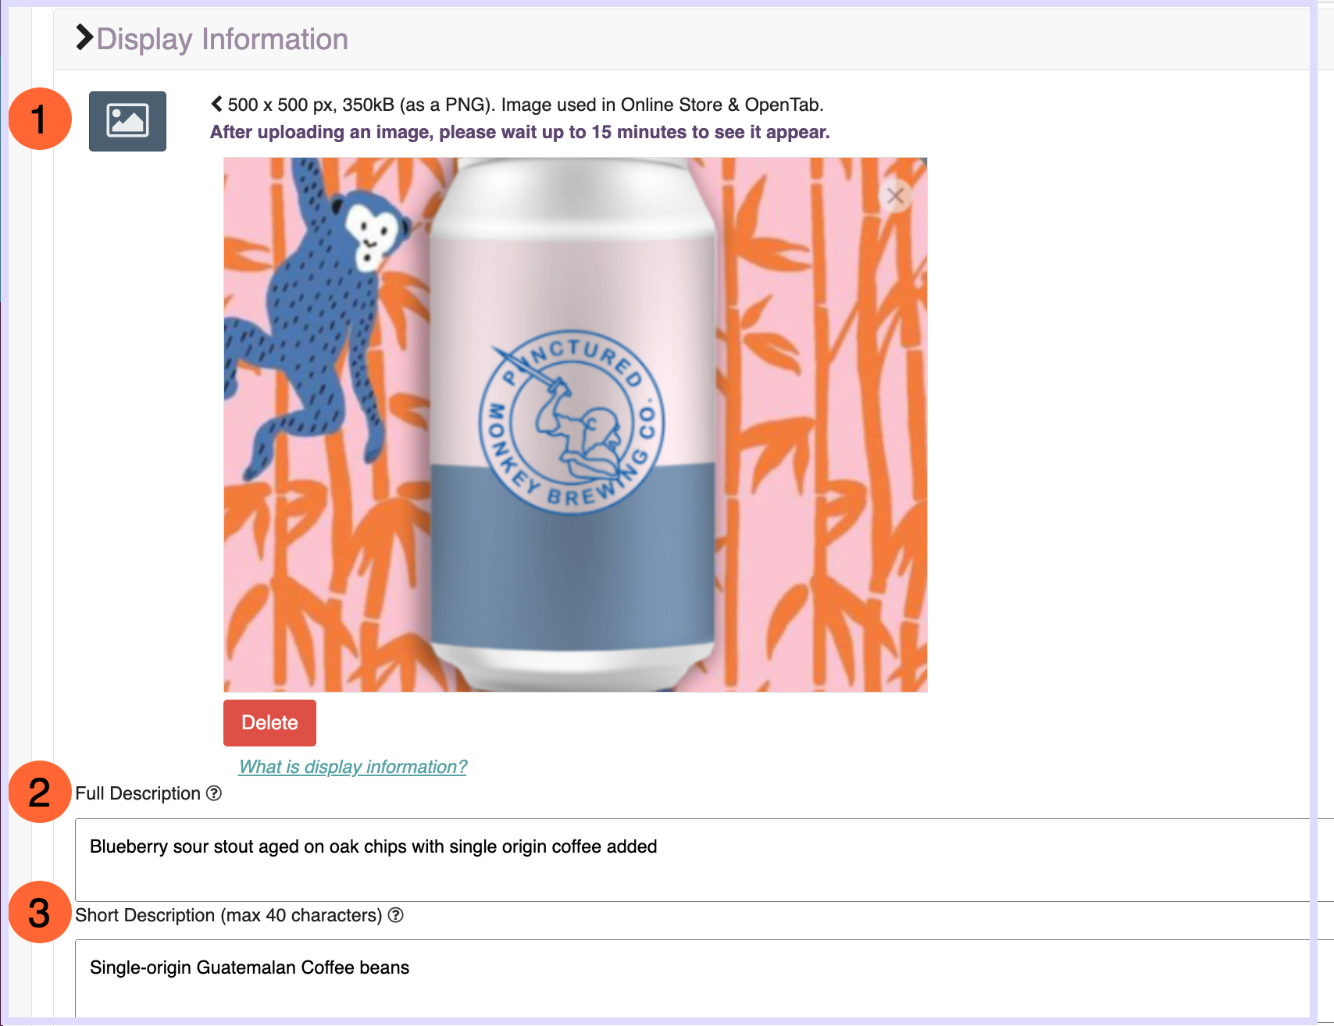Screen dimensions: 1334x1026
Task: Show help for Full Description question icon
Action: (x=214, y=793)
